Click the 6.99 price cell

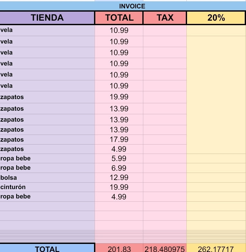[119, 168]
